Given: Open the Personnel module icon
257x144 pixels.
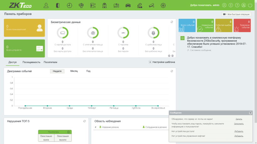Looking at the screenshot, I should [46, 5].
